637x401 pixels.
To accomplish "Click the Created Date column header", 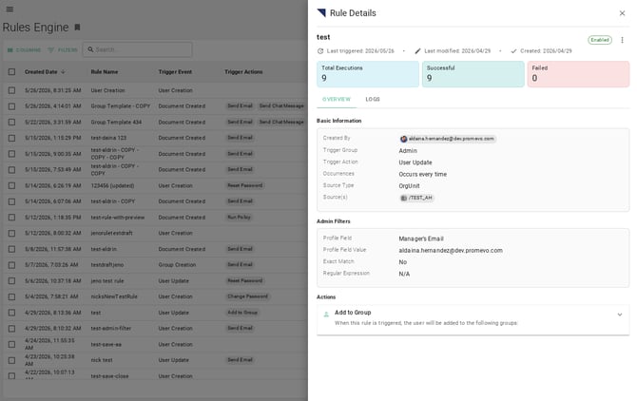I will tap(41, 72).
